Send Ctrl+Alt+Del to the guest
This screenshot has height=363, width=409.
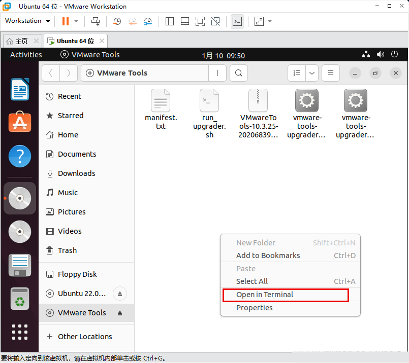pyautogui.click(x=96, y=21)
